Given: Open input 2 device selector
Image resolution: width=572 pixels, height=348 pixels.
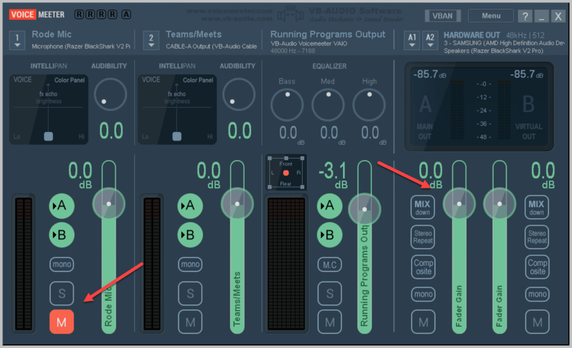Looking at the screenshot, I should (x=151, y=40).
